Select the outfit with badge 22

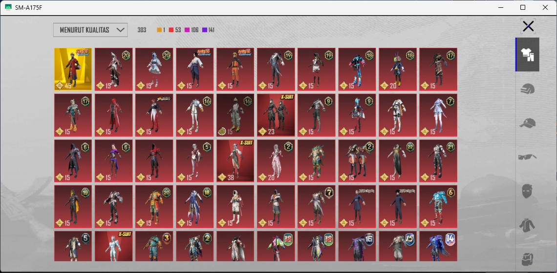click(398, 160)
